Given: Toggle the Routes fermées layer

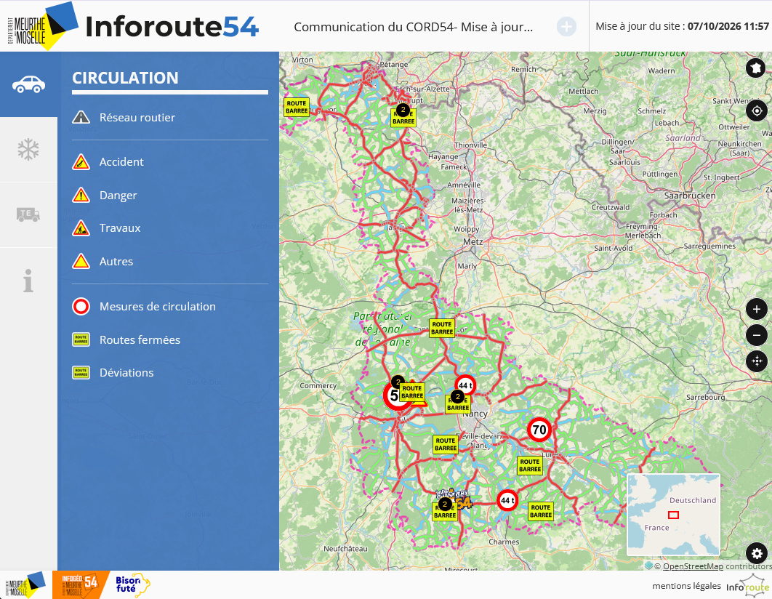Looking at the screenshot, I should coord(126,339).
